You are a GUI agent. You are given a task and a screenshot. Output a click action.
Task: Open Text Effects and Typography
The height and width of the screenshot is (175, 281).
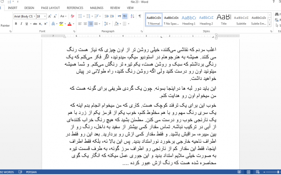[x=53, y=24]
